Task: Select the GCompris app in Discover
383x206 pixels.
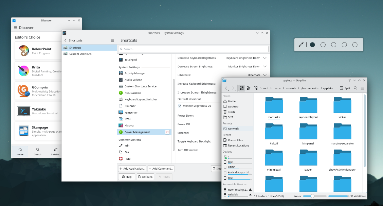Action: tap(38, 91)
